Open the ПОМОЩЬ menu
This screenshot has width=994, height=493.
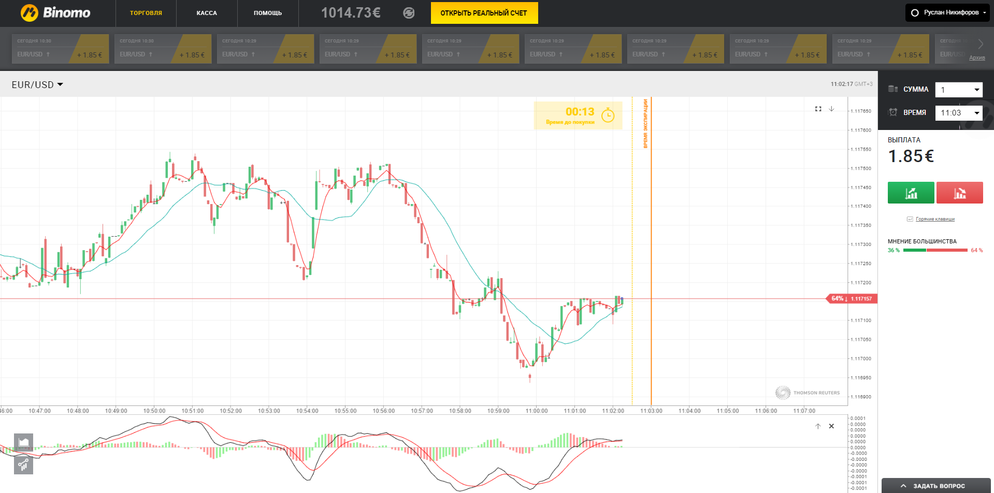(x=268, y=13)
